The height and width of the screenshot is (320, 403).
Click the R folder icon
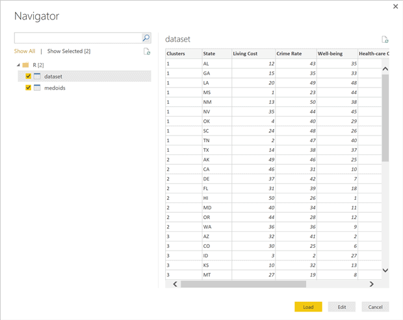coord(25,66)
